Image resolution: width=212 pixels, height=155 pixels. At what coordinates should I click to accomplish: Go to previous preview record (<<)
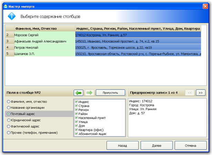190,92
